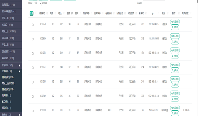Image resolution: width=198 pixels, height=116 pixels.
Task: Check the box for device 050210
Action: [33, 111]
